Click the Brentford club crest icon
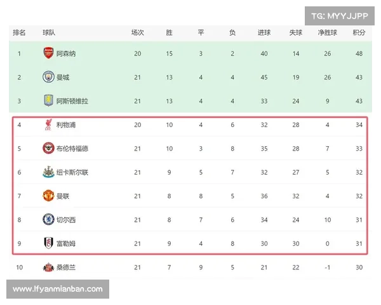 (49, 148)
